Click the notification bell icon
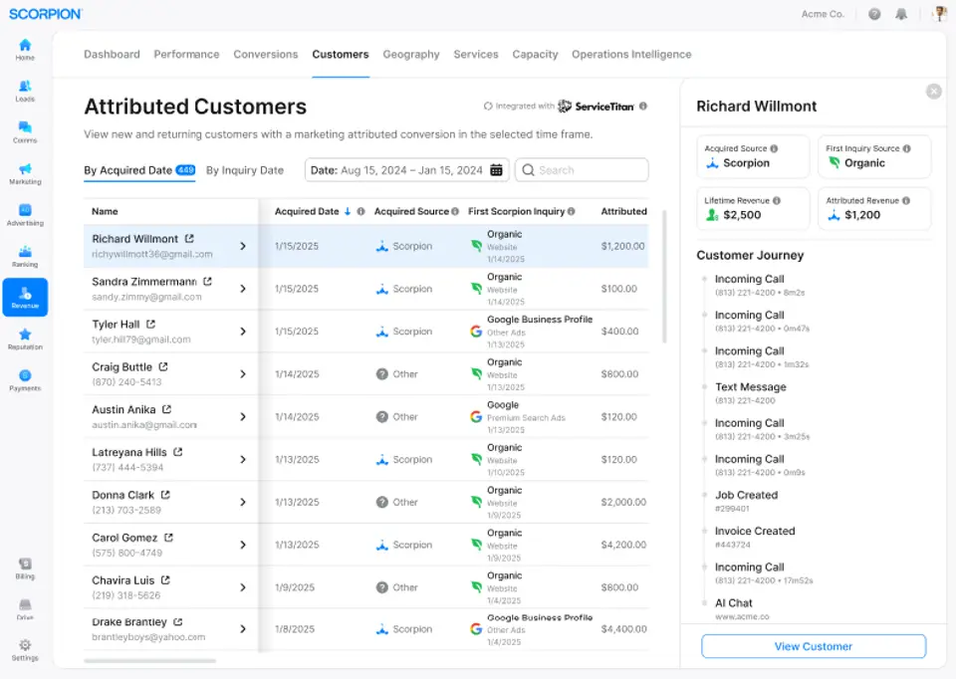 click(x=901, y=14)
